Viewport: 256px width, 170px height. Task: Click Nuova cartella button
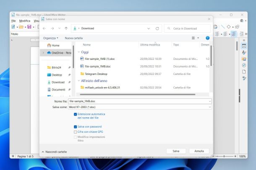coord(73,38)
